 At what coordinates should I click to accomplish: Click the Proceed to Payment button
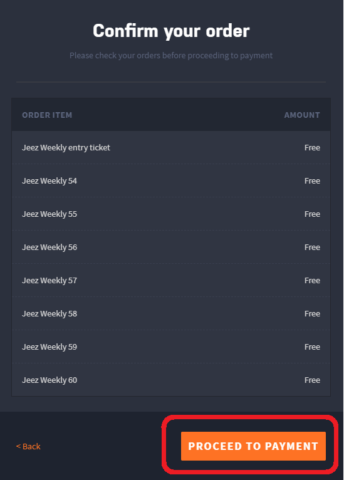click(x=253, y=446)
